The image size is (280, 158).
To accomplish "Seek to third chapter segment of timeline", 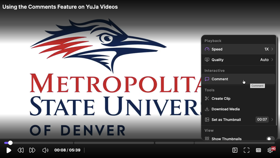I will tap(174, 143).
